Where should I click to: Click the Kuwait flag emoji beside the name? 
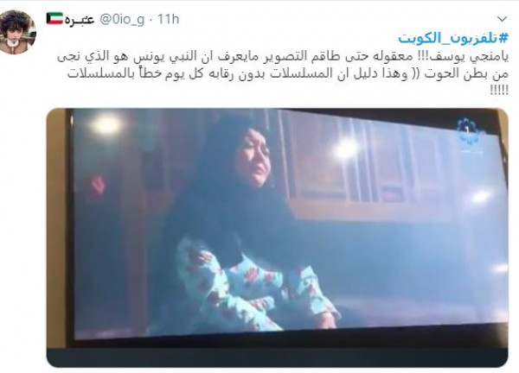pos(54,18)
